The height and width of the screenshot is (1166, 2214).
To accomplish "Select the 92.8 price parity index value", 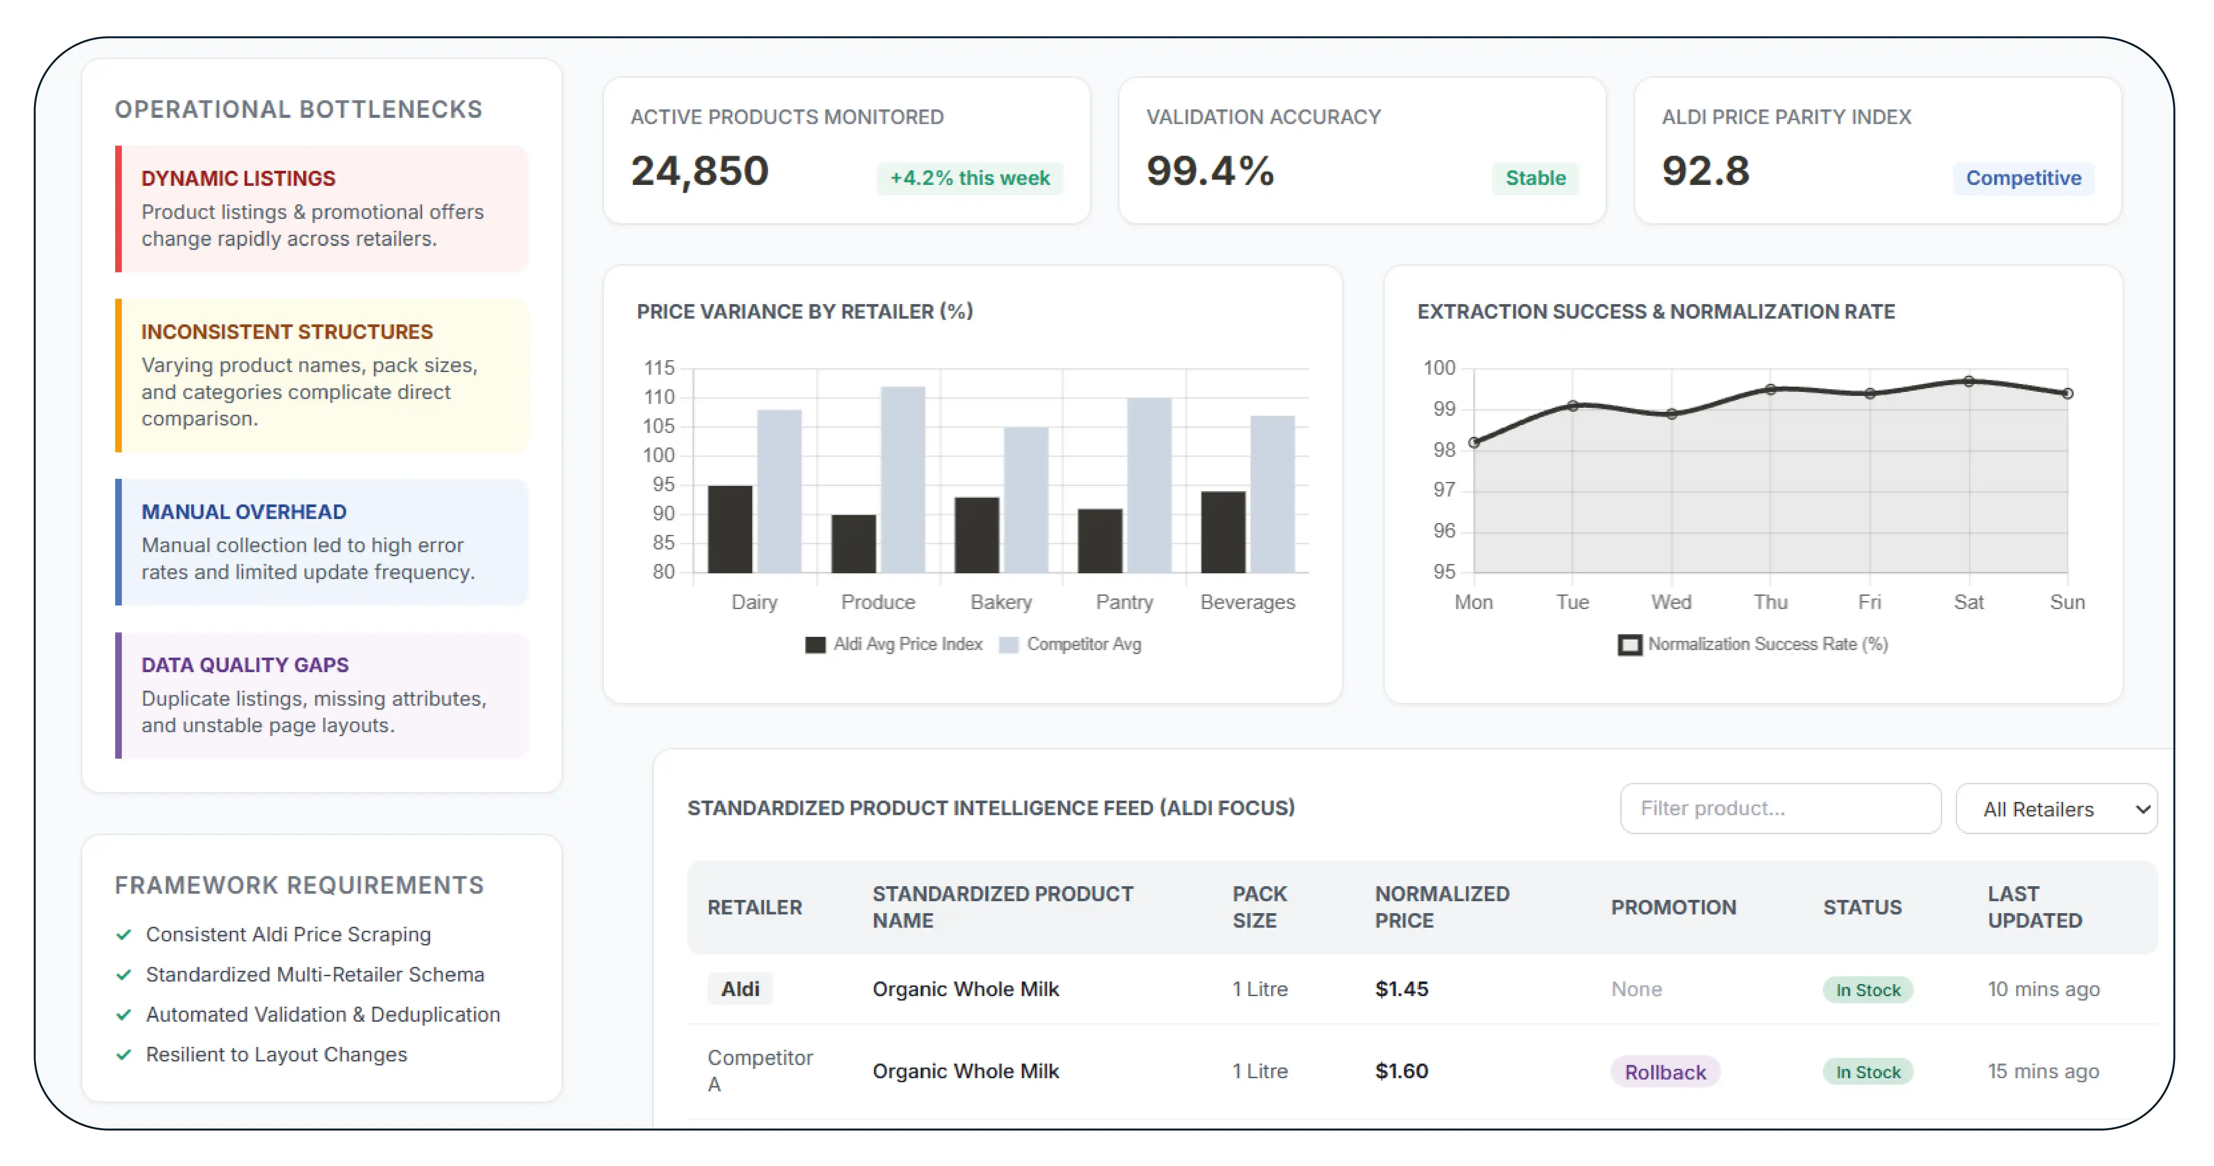I will click(1705, 171).
